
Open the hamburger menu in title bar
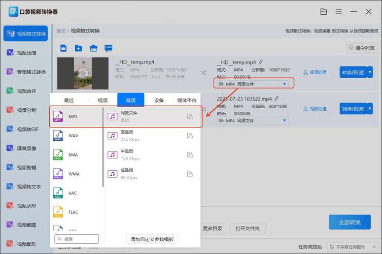[339, 12]
